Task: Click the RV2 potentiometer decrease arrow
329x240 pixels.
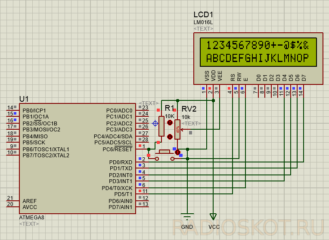Action: [170, 137]
